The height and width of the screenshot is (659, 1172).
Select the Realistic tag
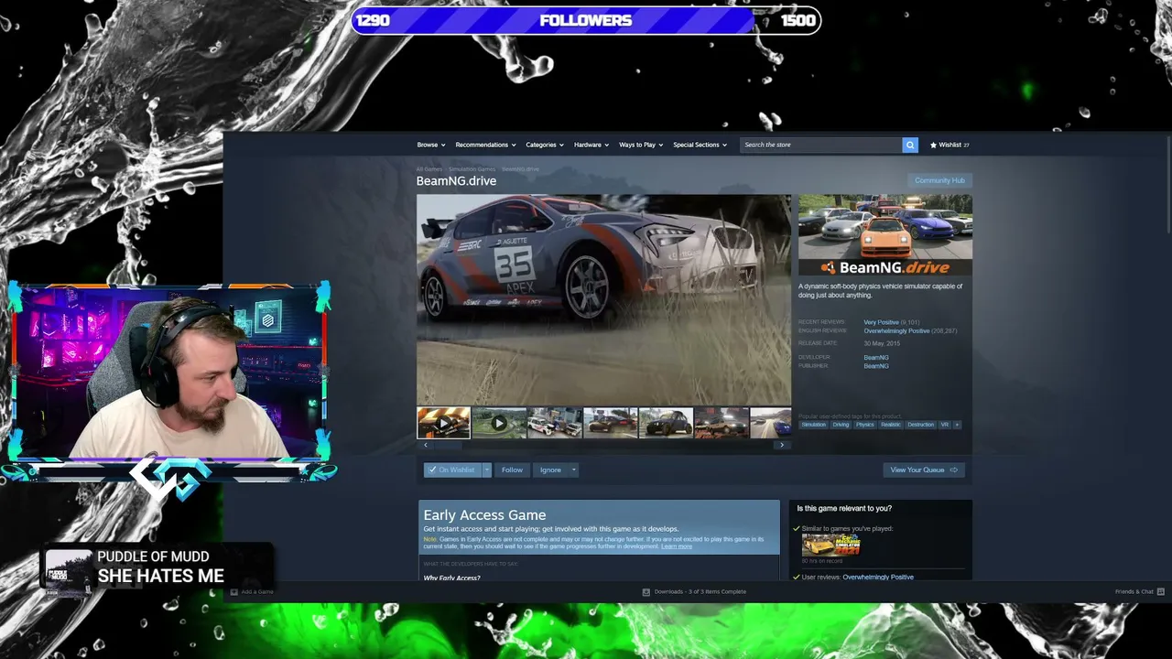[x=891, y=425]
